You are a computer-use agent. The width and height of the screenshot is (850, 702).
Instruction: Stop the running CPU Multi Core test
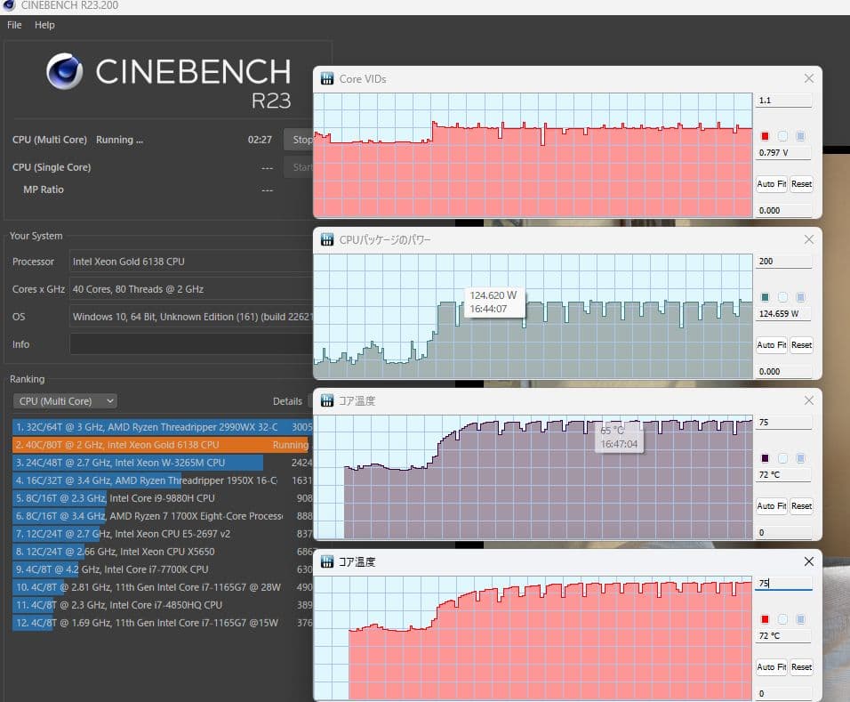coord(302,140)
